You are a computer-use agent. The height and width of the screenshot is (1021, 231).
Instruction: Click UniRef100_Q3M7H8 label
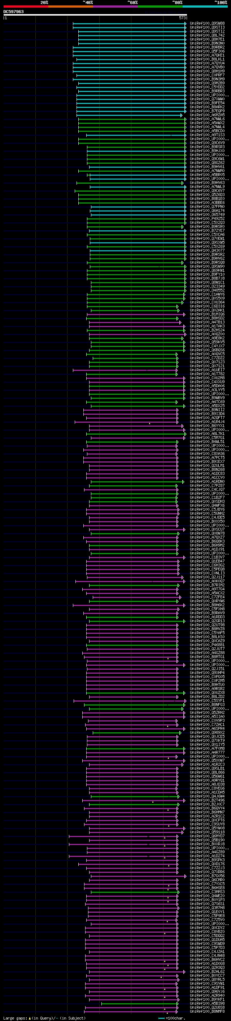pos(207,908)
